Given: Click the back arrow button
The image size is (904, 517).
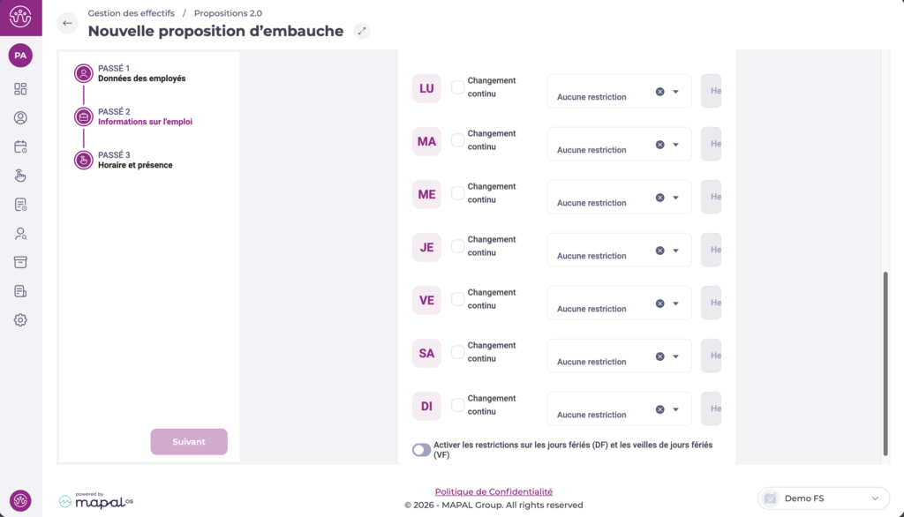Looking at the screenshot, I should coord(68,24).
